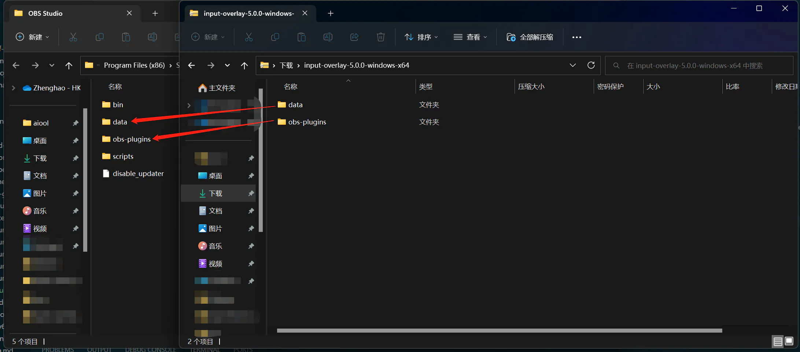
Task: Go back in input-overlay window
Action: click(192, 65)
